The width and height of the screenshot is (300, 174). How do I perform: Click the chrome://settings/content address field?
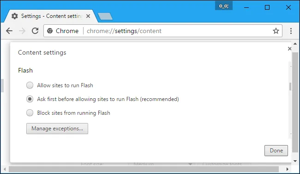(x=163, y=31)
